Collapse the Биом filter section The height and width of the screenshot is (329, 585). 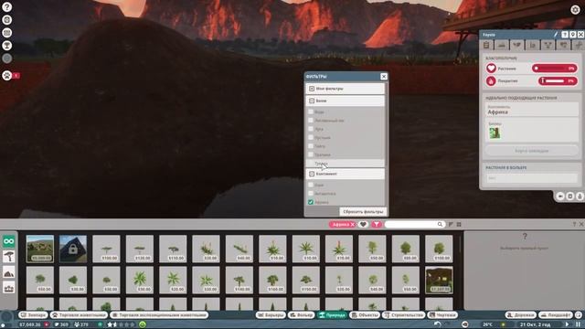tap(346, 101)
